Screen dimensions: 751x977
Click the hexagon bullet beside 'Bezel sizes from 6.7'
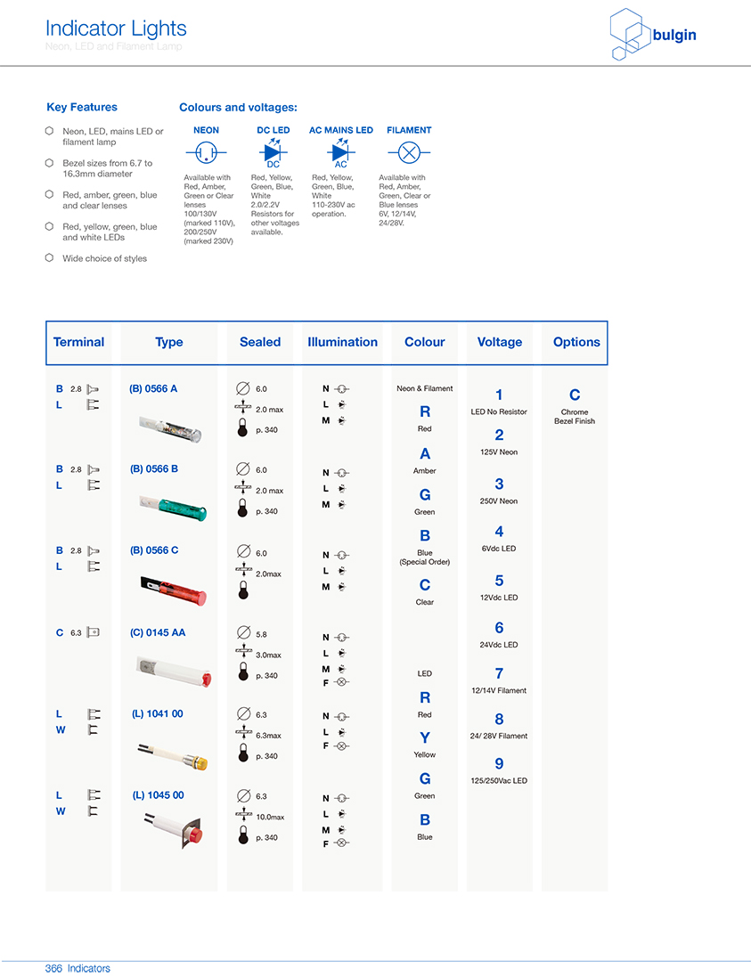(50, 163)
